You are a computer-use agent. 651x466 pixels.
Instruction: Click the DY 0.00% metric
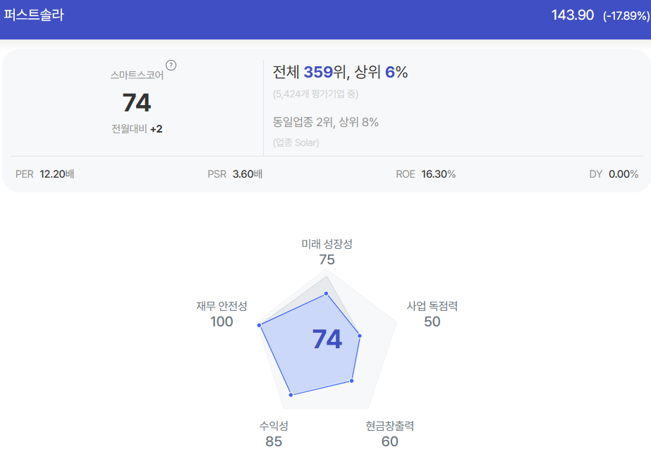(x=614, y=174)
